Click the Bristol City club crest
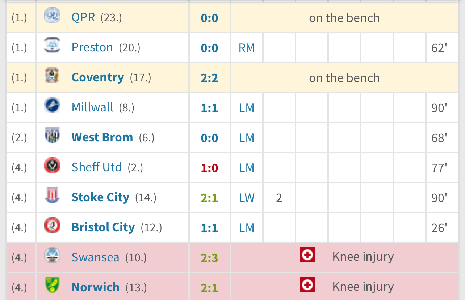The height and width of the screenshot is (300, 465). click(52, 226)
